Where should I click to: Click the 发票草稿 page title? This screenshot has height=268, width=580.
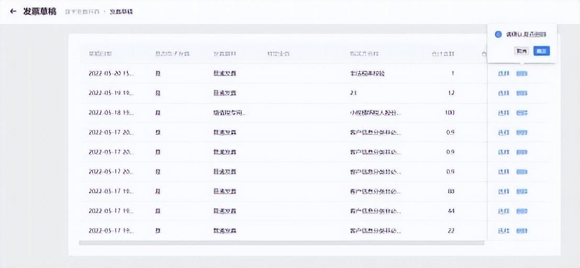[x=40, y=11]
